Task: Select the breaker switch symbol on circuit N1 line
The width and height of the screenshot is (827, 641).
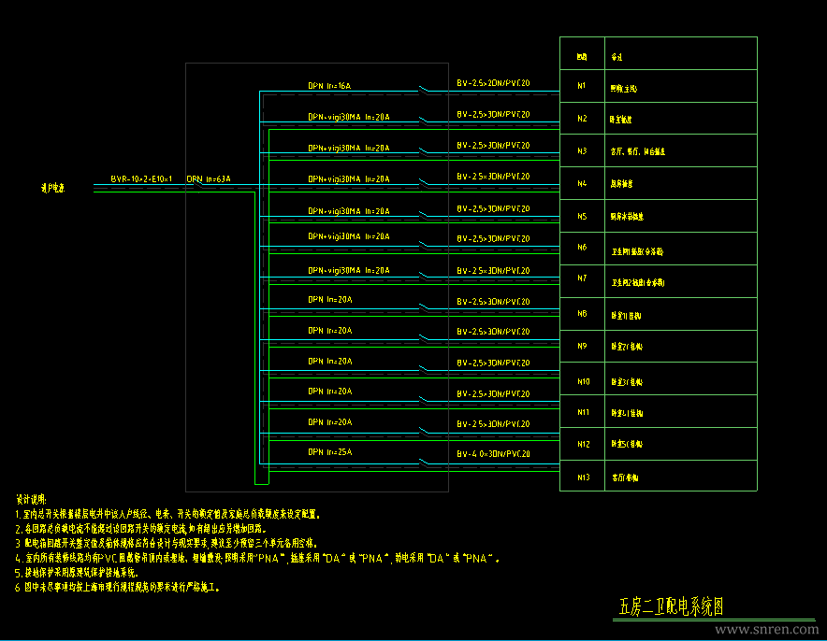Action: tap(424, 89)
